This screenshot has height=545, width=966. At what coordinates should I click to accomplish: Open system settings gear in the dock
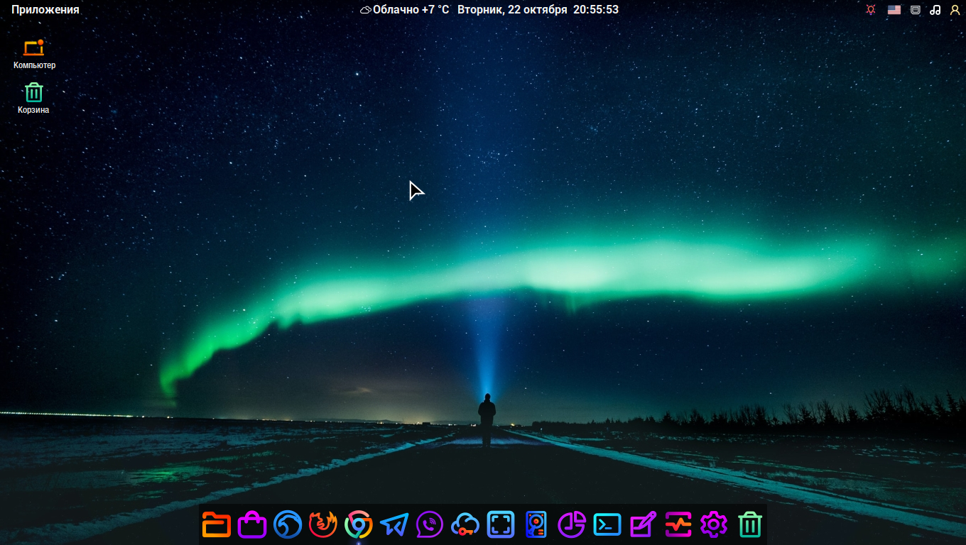pyautogui.click(x=714, y=524)
